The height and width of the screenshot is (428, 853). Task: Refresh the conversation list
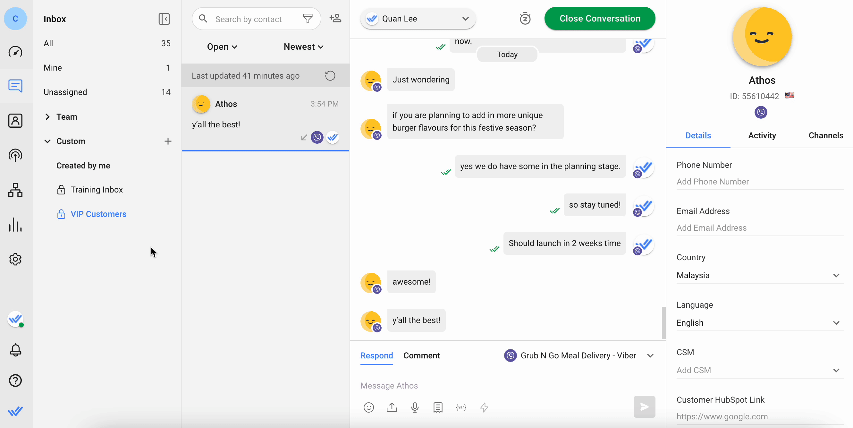coord(330,75)
